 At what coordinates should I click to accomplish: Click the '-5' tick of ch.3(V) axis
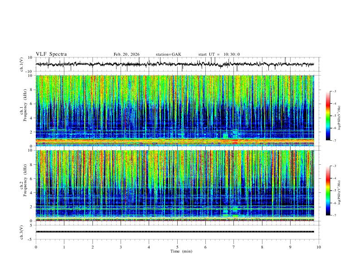coord(31,239)
